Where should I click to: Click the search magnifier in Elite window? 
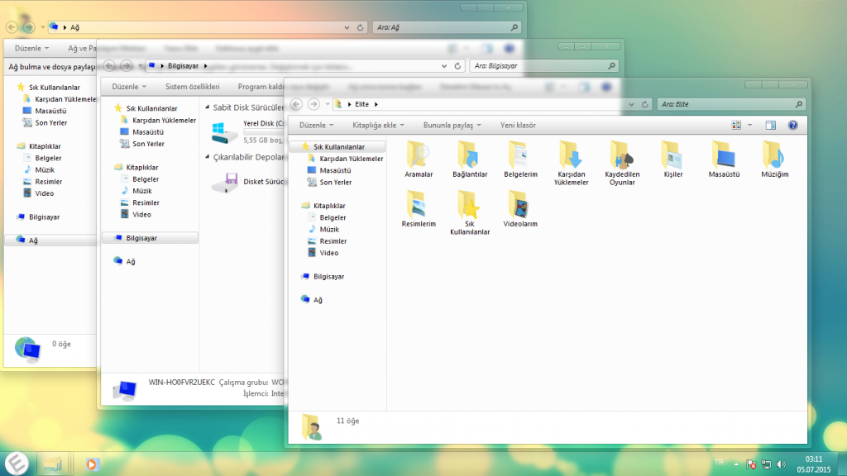point(799,104)
